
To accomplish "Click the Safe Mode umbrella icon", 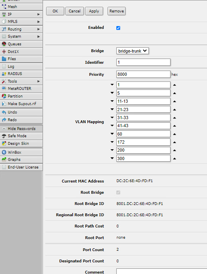I will pos(4,136).
